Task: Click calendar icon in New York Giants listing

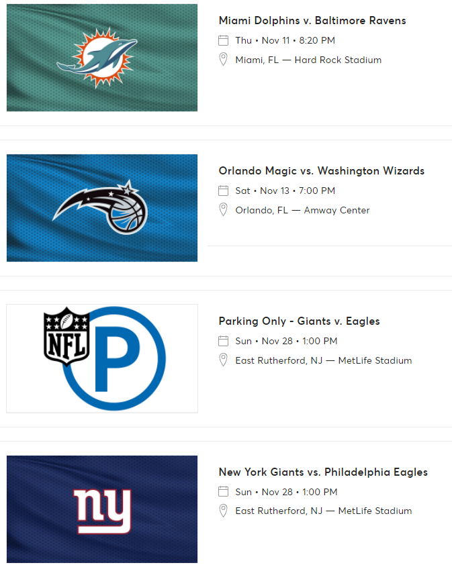Action: 224,491
